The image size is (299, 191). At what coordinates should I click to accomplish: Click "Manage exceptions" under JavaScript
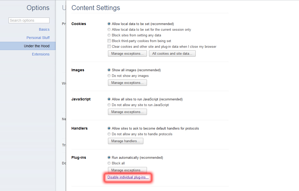(x=127, y=112)
